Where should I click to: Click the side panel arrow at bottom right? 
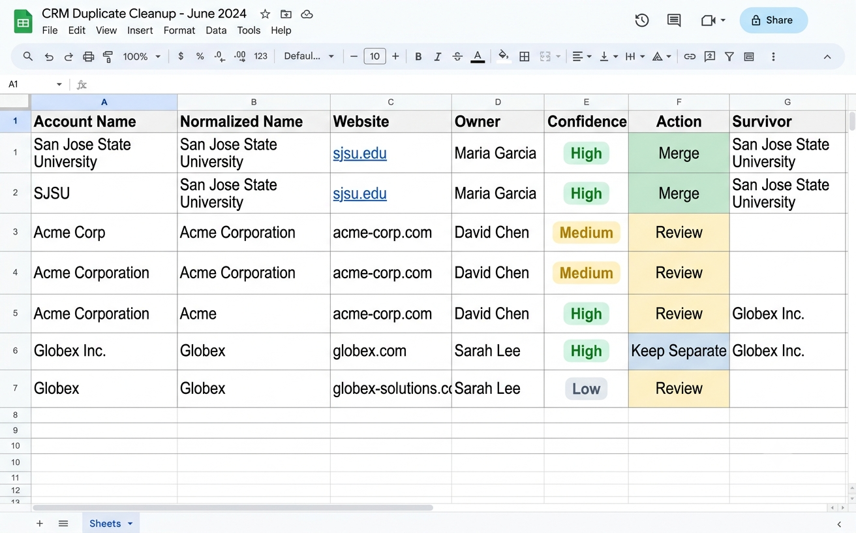click(x=839, y=524)
